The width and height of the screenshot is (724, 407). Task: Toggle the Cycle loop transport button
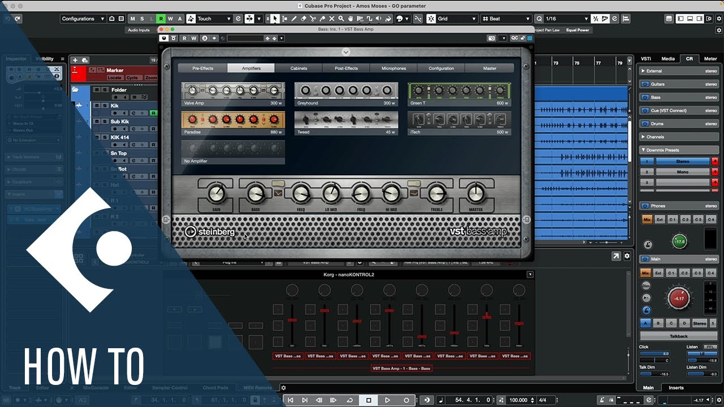click(350, 400)
